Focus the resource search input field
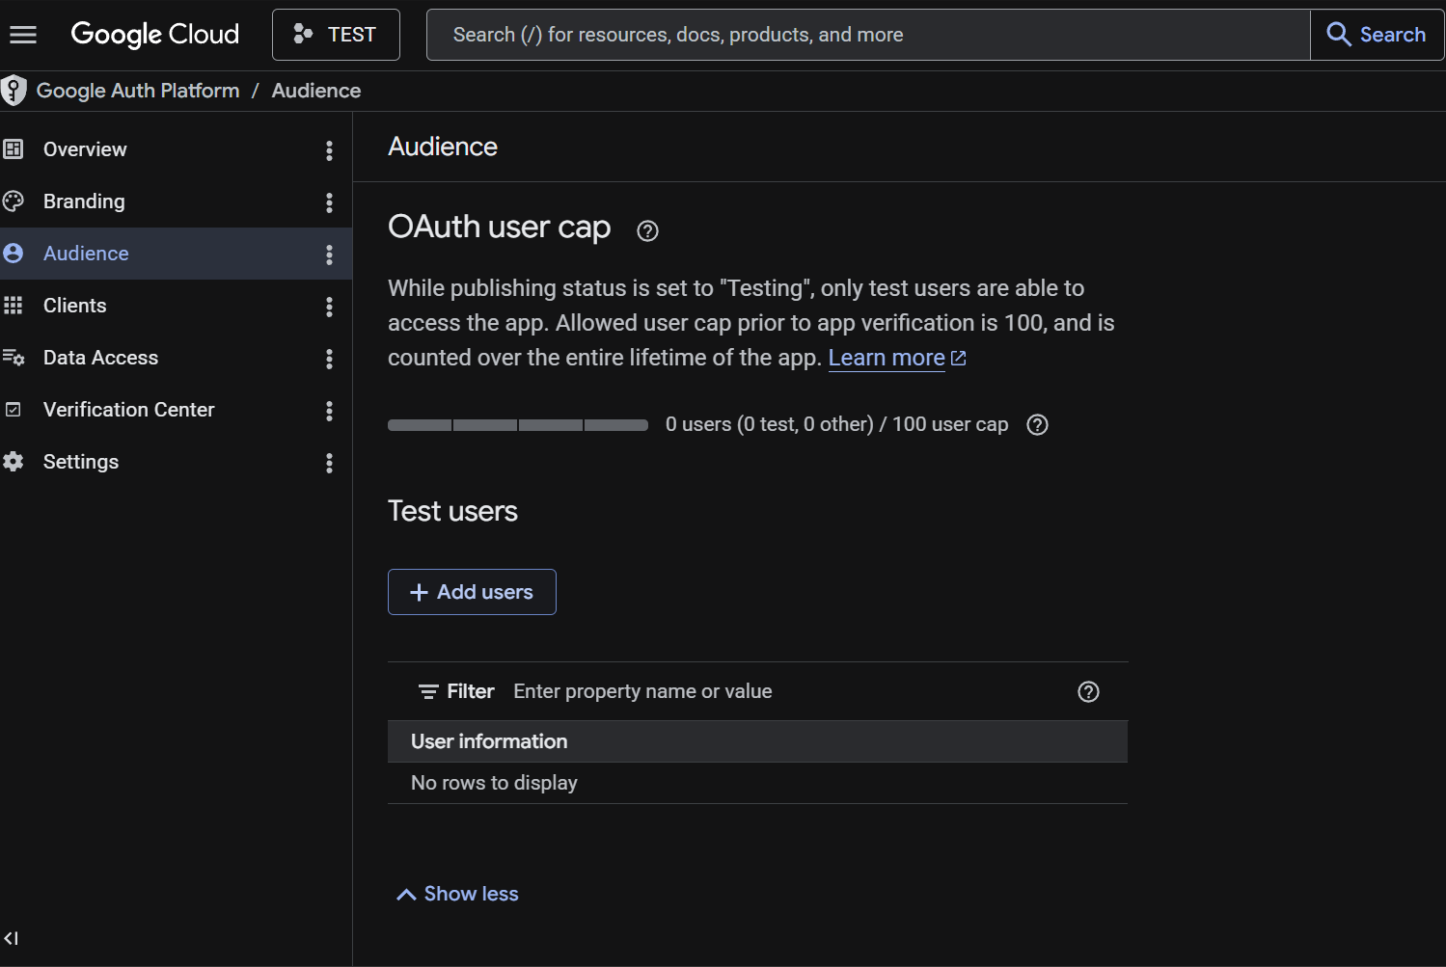Screen dimensions: 1446x967 point(868,35)
